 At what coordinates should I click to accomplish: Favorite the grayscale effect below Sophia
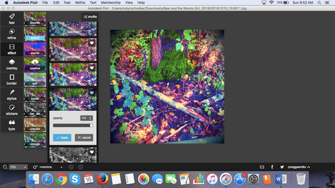(x=92, y=152)
